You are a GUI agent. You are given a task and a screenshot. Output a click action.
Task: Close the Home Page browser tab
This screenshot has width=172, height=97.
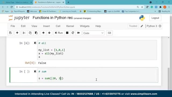click(31, 2)
